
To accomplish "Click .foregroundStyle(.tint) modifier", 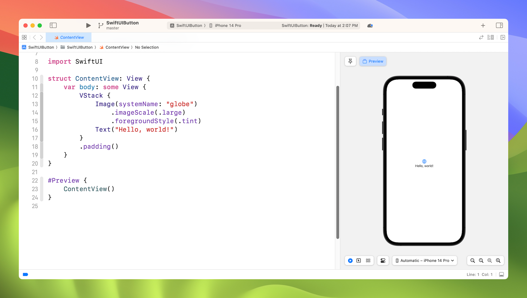I will click(156, 121).
